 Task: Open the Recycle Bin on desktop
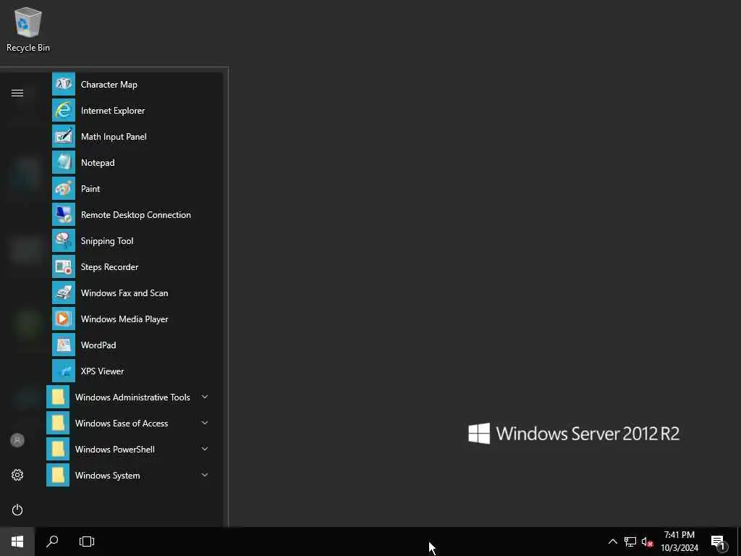28,29
